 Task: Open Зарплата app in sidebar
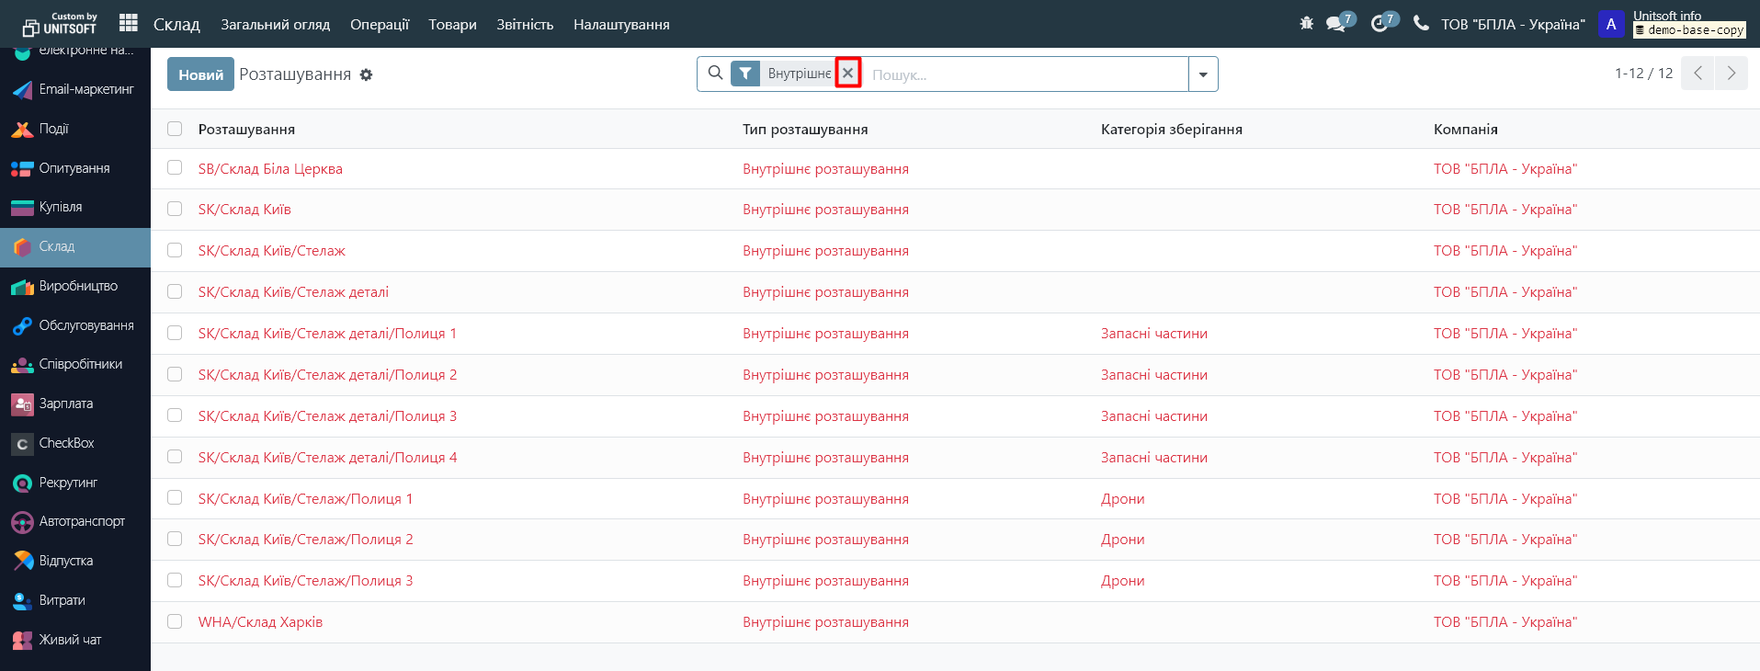click(x=75, y=404)
